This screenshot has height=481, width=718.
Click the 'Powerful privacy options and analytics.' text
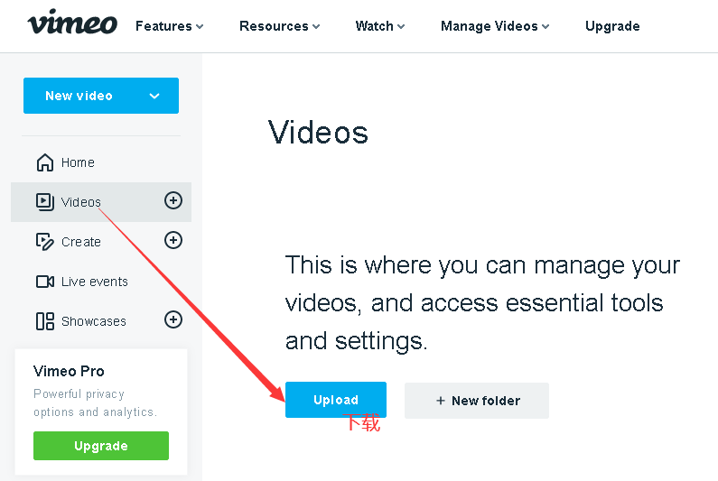[95, 402]
